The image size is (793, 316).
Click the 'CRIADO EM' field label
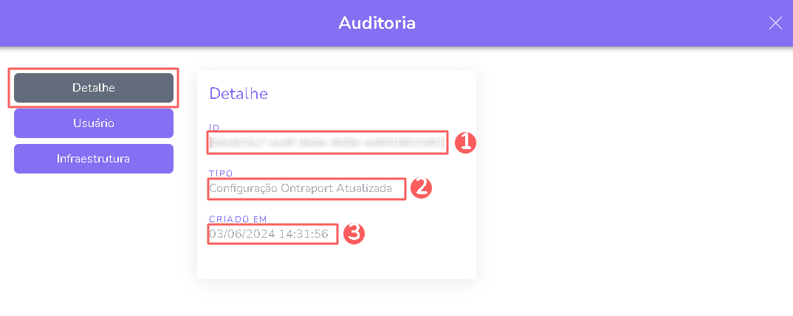237,219
